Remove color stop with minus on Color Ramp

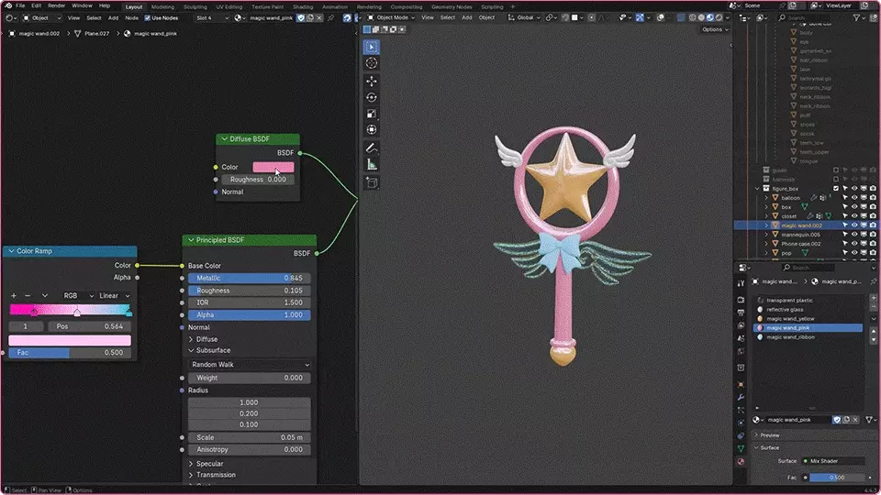pos(27,296)
